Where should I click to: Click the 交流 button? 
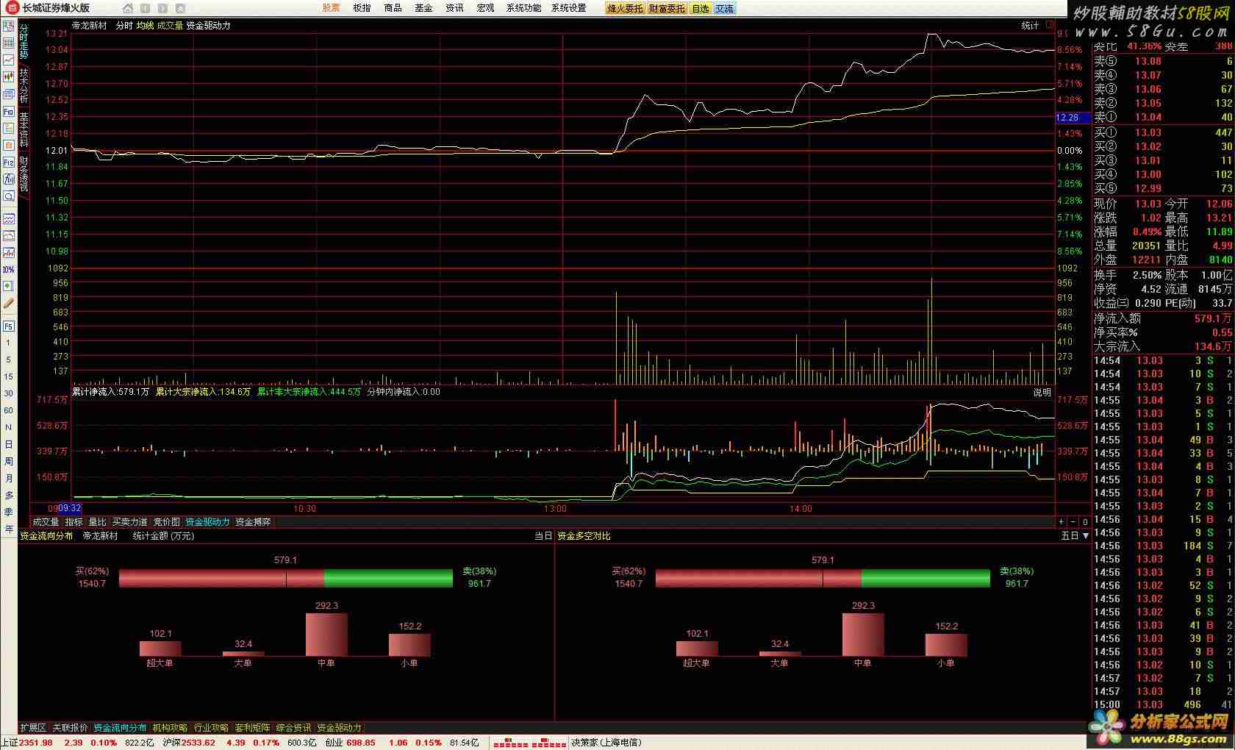pyautogui.click(x=724, y=9)
